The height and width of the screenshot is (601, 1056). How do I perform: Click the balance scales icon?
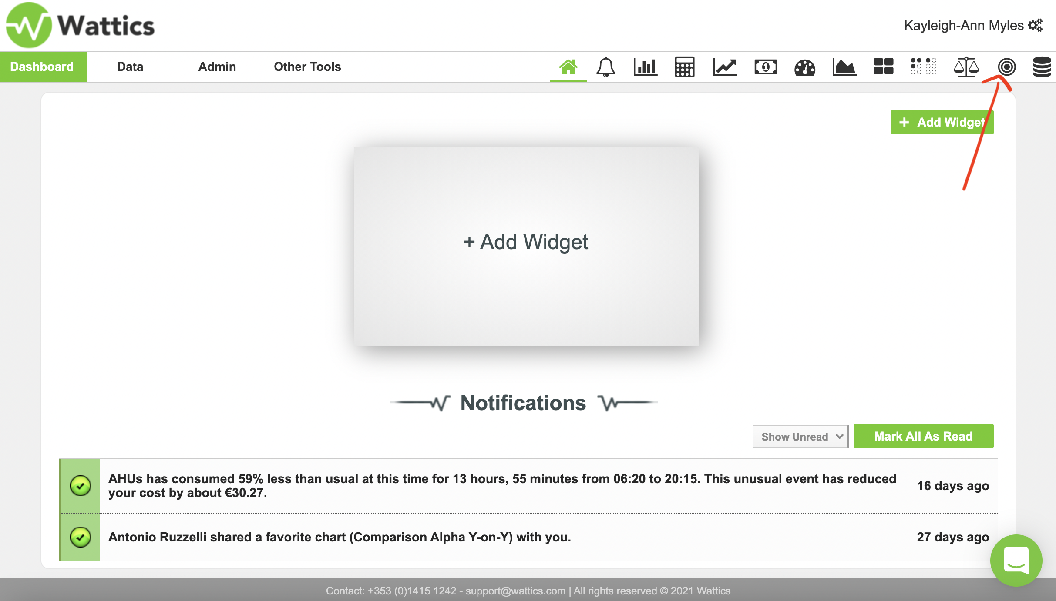(966, 67)
